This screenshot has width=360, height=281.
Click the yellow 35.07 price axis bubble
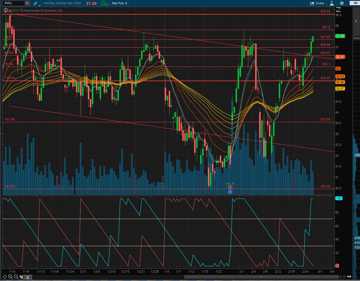340,88
